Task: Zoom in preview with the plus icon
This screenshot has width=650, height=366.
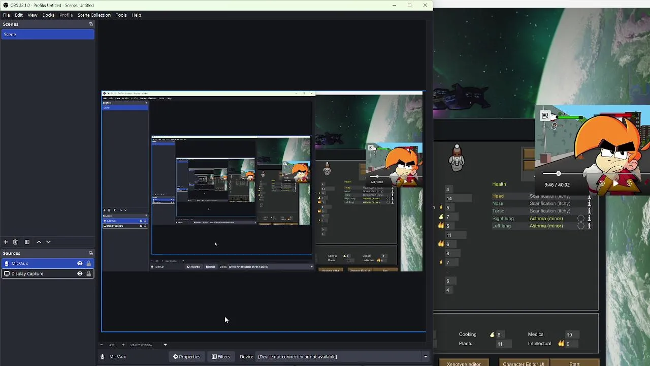Action: pos(123,345)
